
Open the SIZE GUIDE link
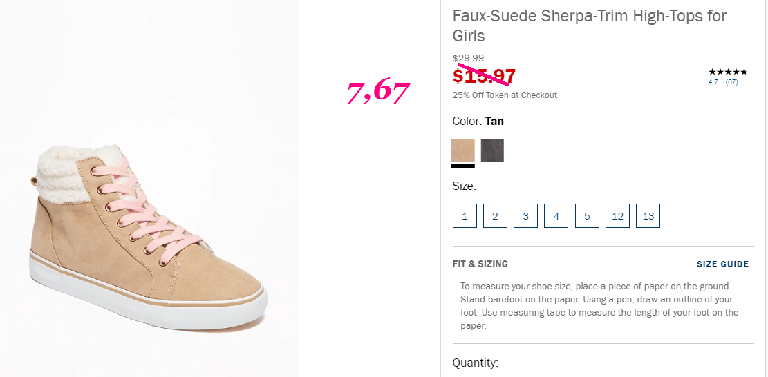[x=723, y=264]
